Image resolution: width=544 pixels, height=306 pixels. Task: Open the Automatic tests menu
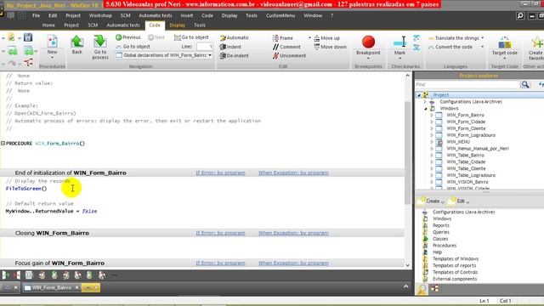pos(155,15)
